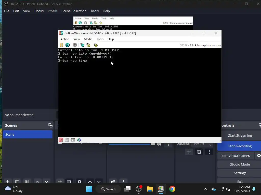This screenshot has height=195, width=261.
Task: Open OBS Help menu
Action: coord(106,11)
